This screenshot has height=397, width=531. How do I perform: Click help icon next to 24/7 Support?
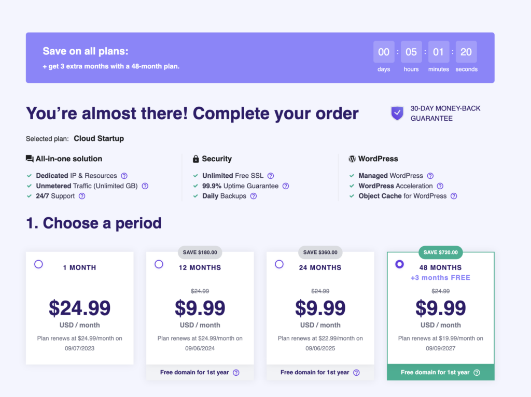pos(82,196)
